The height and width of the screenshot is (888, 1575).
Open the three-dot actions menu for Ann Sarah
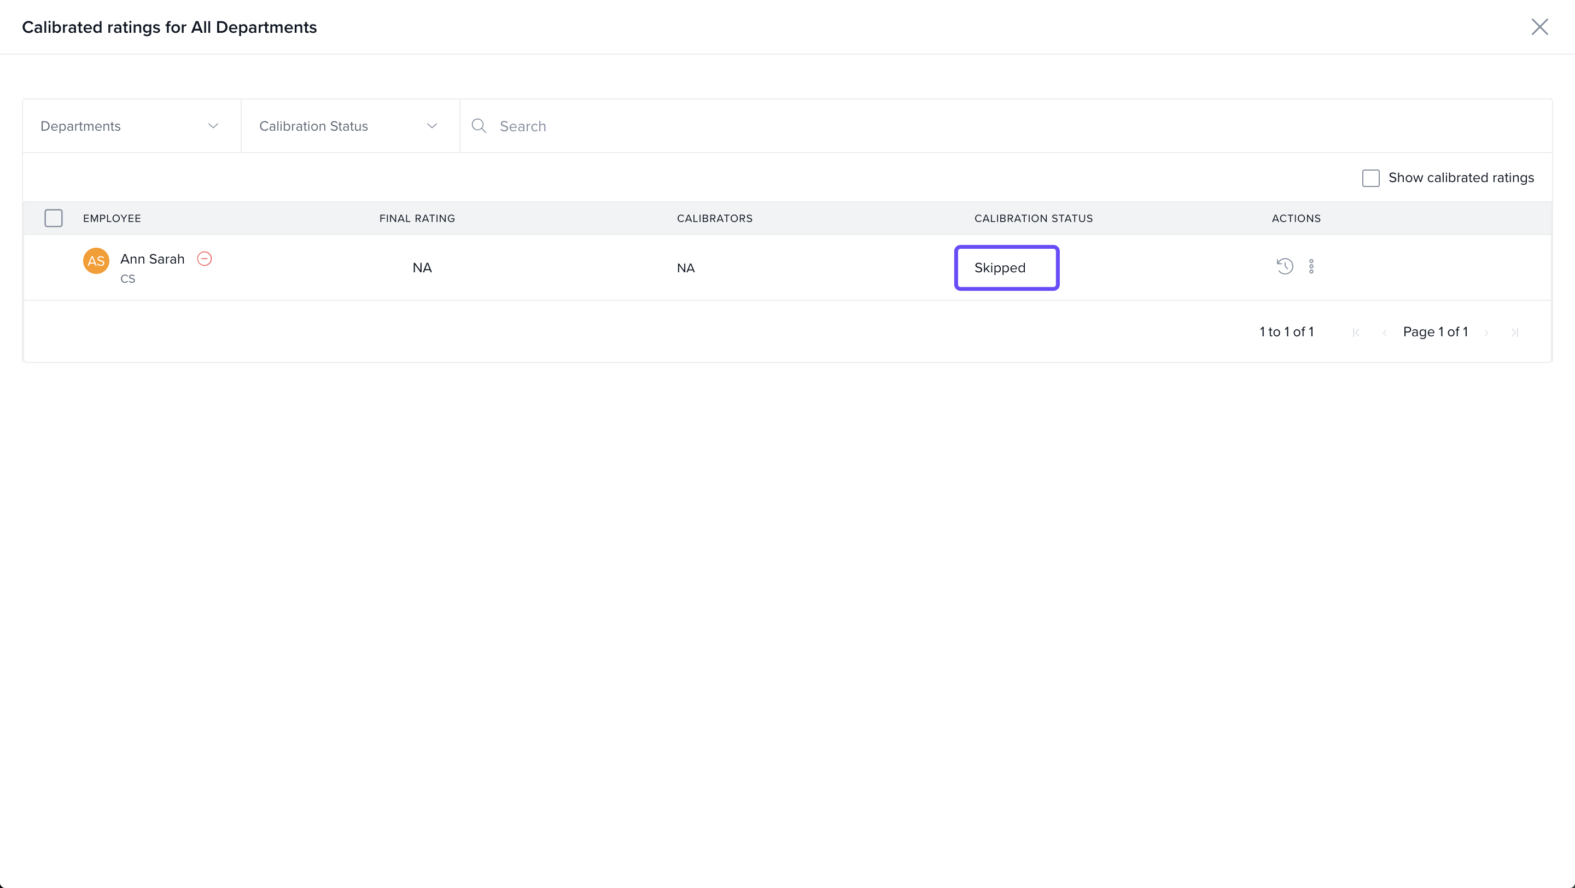point(1311,266)
